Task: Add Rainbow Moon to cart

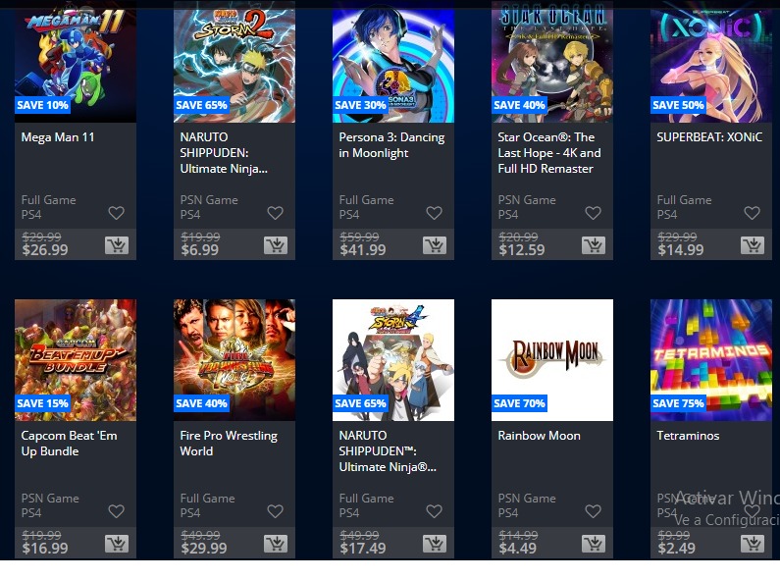Action: 594,544
